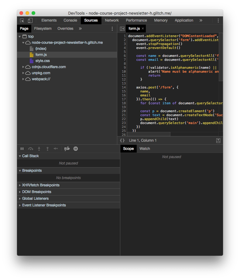Click the Deactivate breakpoints icon

(67, 149)
